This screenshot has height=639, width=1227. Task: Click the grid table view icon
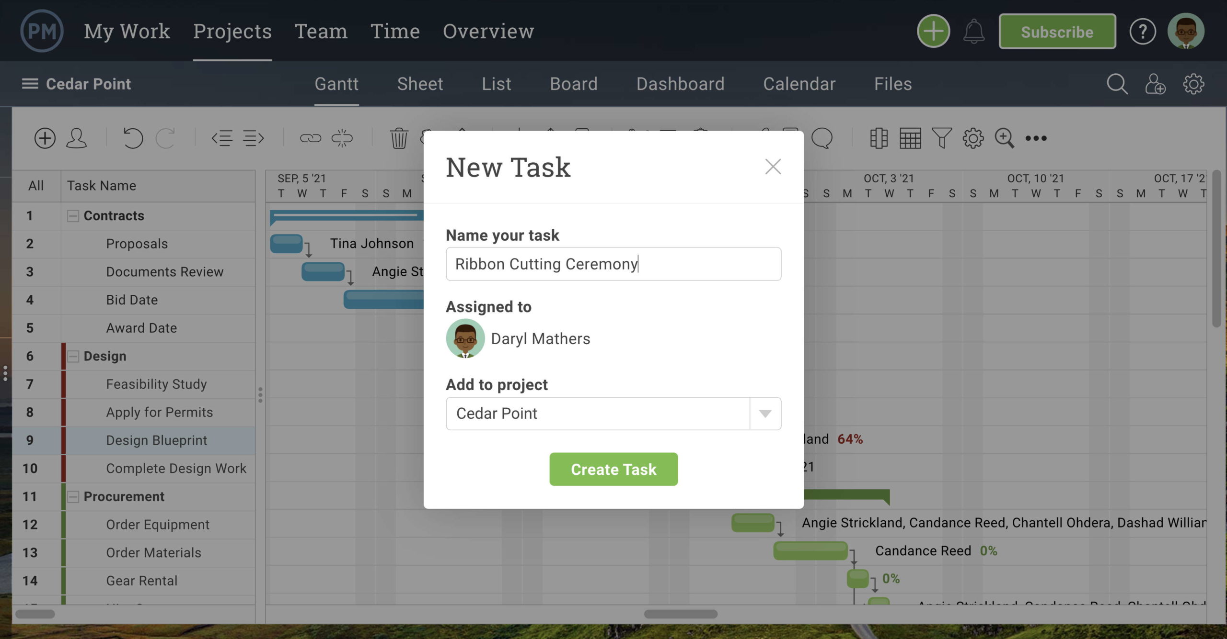[910, 138]
